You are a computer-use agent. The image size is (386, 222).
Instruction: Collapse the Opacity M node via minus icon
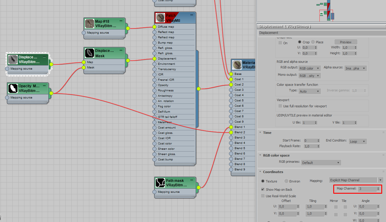[44, 86]
